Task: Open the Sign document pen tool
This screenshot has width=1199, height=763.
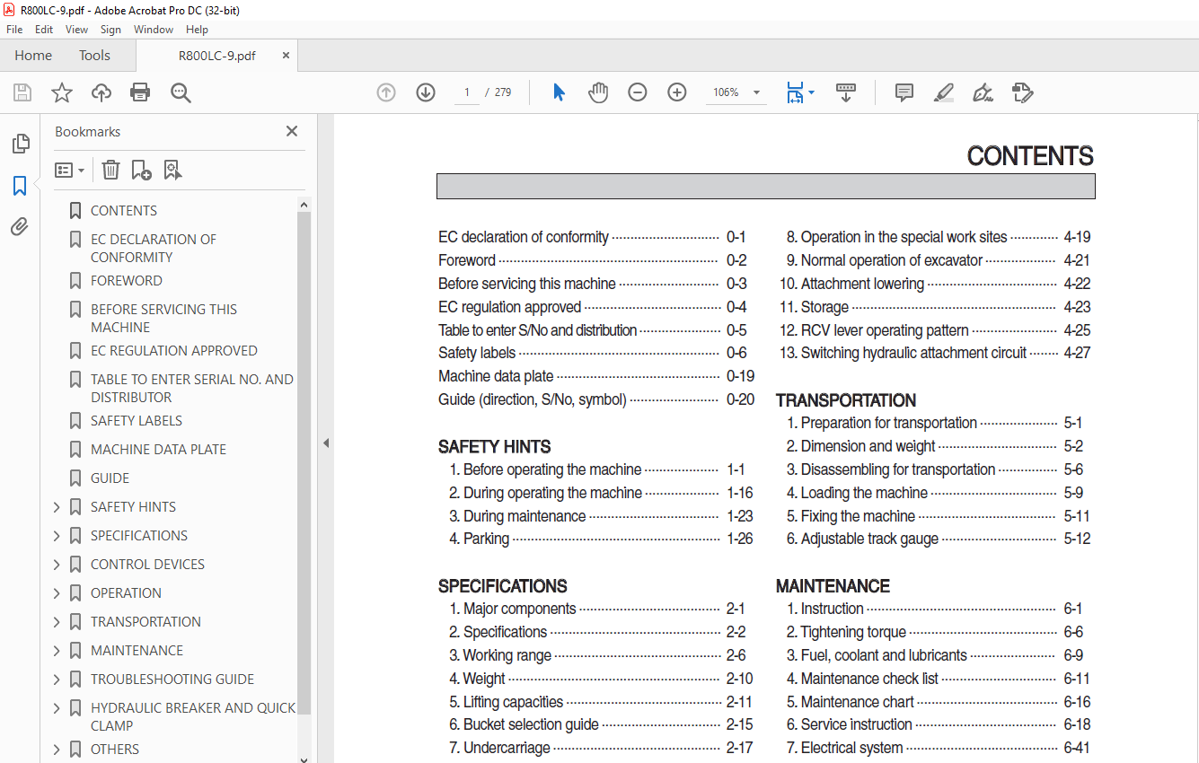Action: [983, 92]
